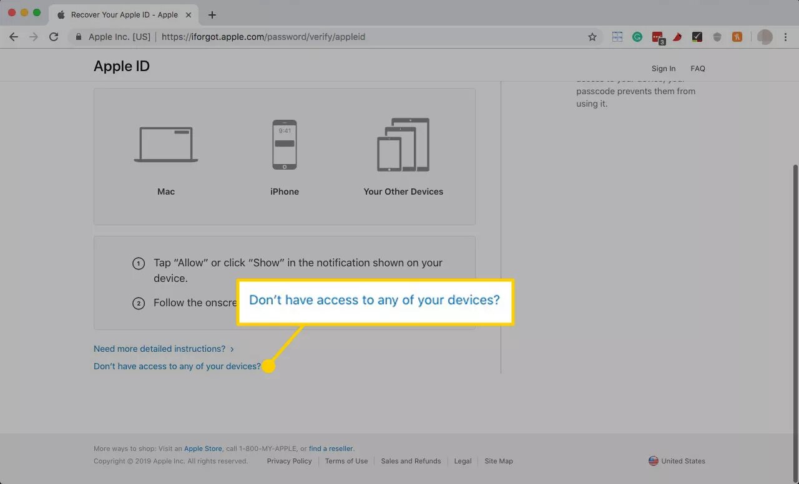
Task: Select the Mac device option
Action: coord(166,156)
